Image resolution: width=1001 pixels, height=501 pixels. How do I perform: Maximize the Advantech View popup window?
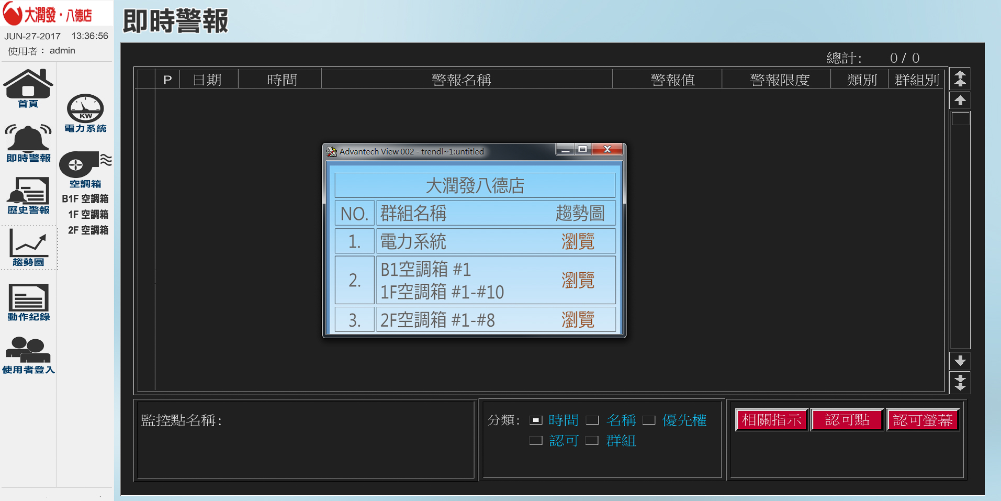point(582,150)
